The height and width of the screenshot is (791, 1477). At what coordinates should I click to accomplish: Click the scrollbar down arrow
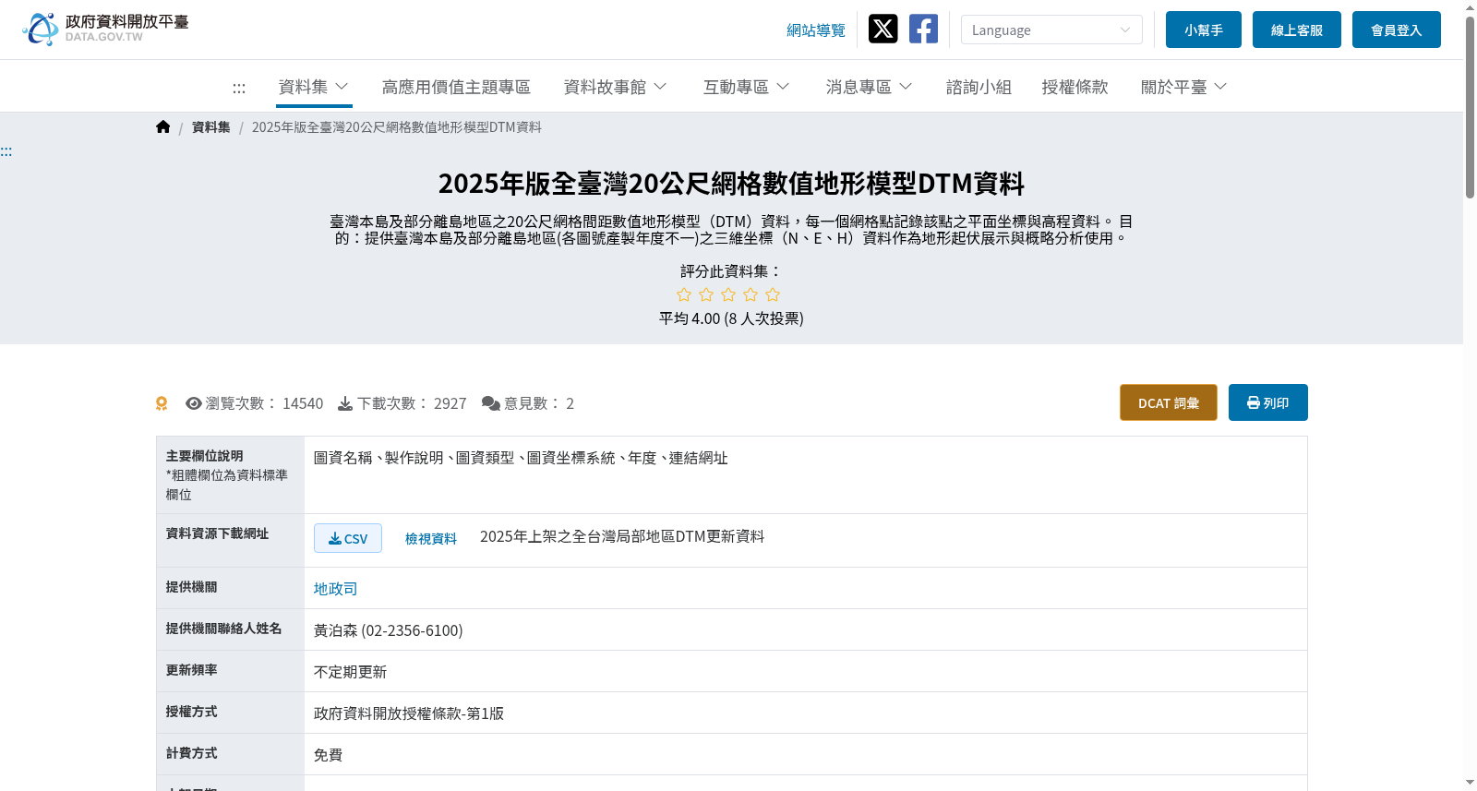[1470, 783]
